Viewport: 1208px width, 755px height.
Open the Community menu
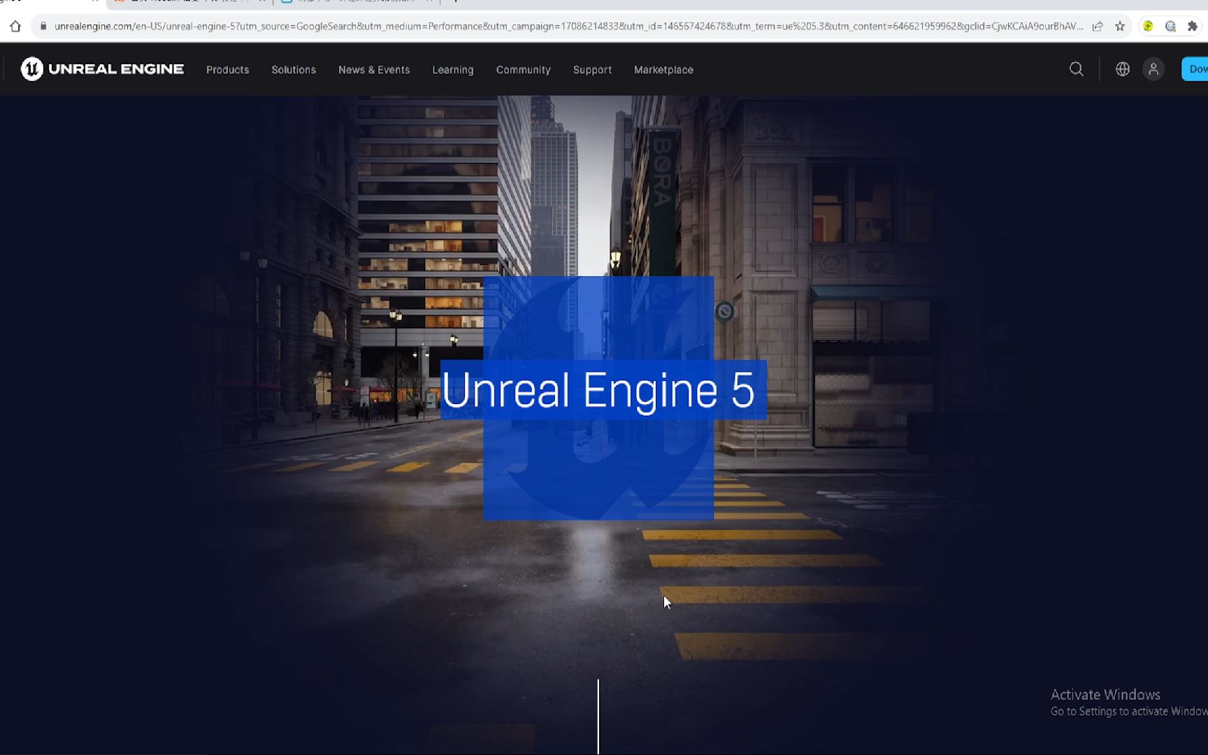point(524,70)
